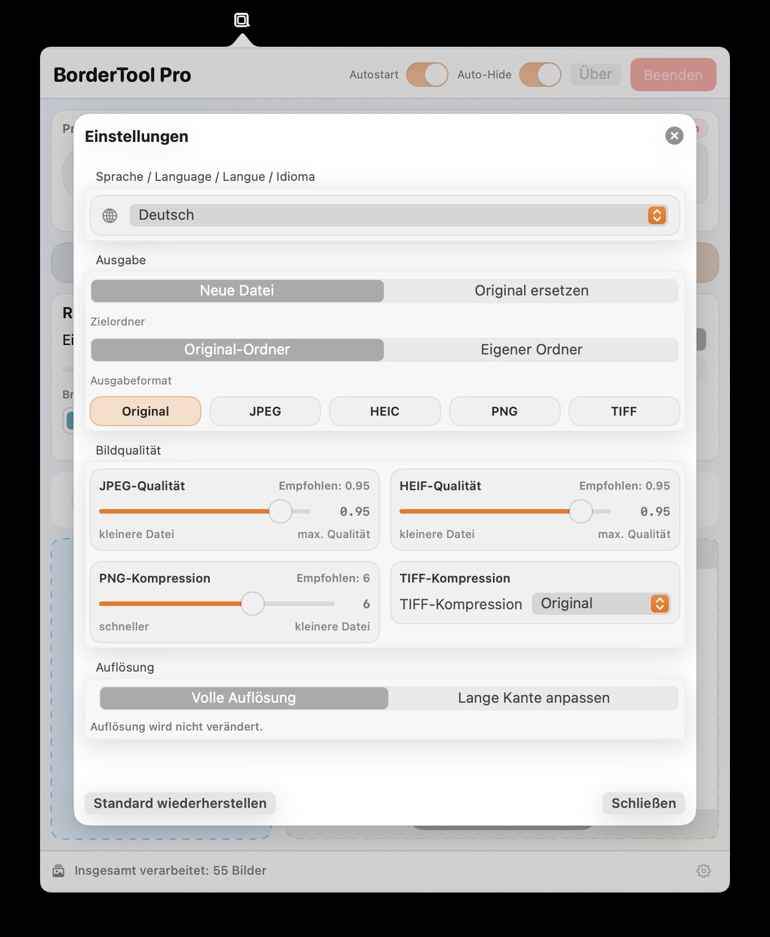Screen dimensions: 770x937
Task: Click the text 'Auflösung wird nicht verändert.'
Action: pos(176,727)
